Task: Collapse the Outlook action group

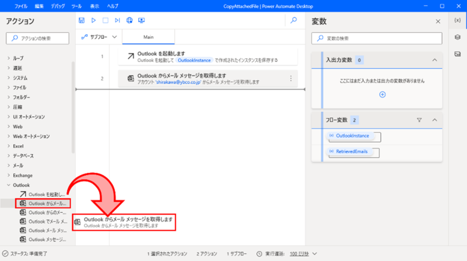Action: click(9, 185)
